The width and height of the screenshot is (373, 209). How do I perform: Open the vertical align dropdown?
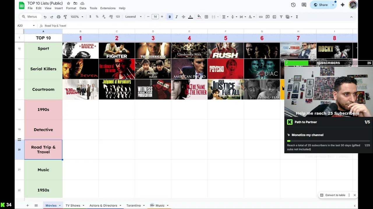click(234, 17)
